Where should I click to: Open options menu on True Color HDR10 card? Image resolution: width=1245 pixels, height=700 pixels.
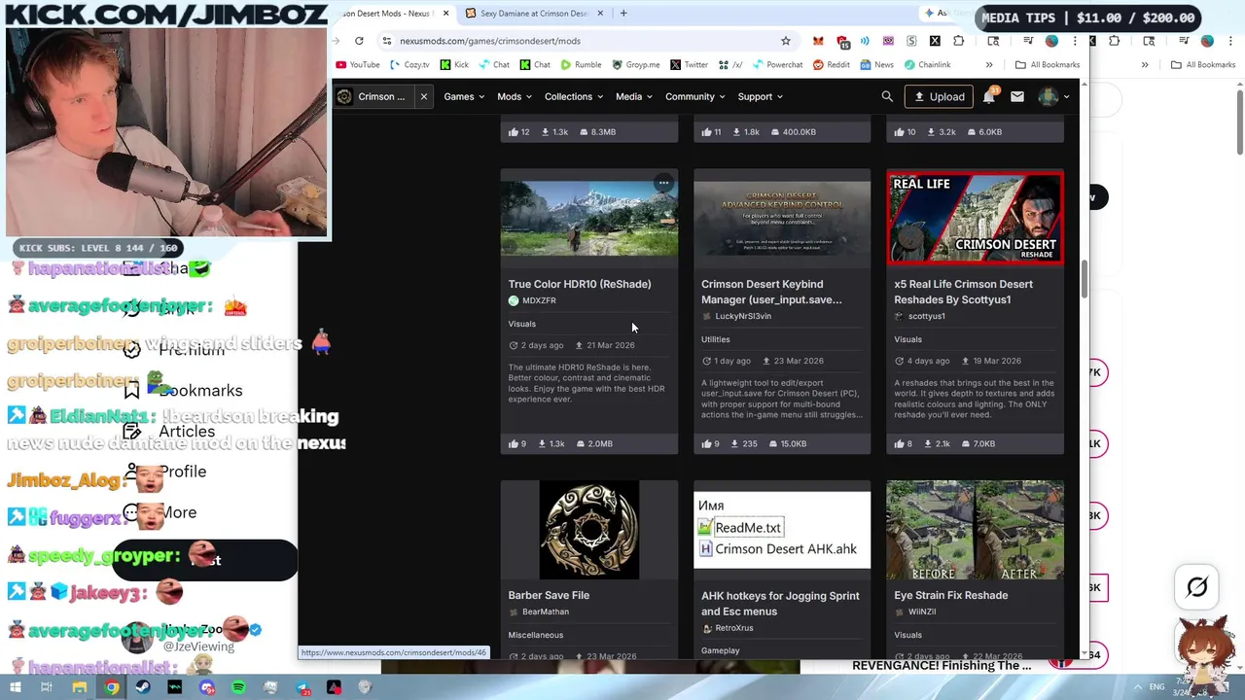663,183
